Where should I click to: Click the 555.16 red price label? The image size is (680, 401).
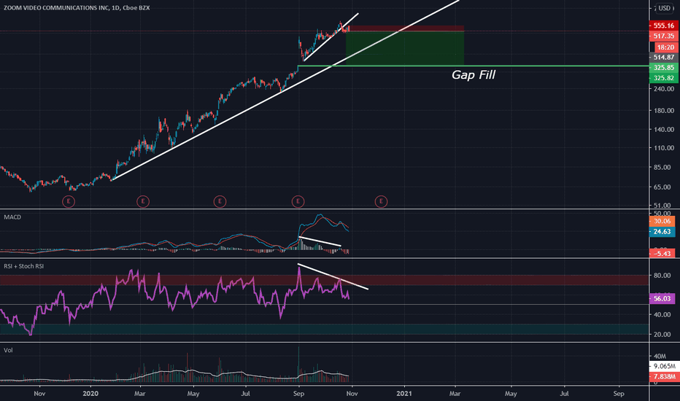[x=663, y=26]
